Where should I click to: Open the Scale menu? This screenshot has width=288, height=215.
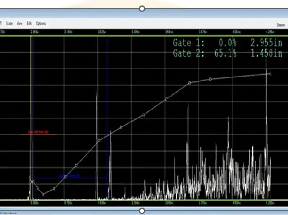click(9, 24)
